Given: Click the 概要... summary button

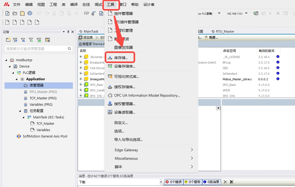Looking at the screenshot, I should coord(211,38).
